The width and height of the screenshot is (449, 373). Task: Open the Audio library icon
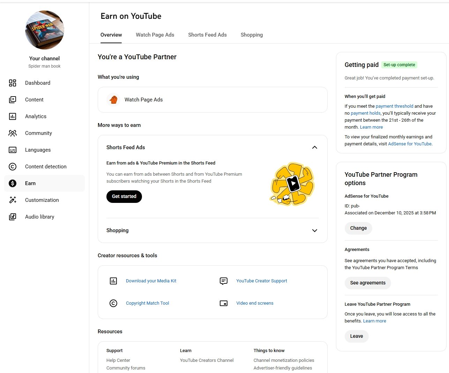point(13,217)
